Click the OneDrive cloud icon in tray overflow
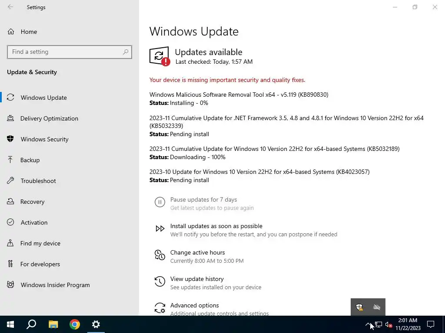The height and width of the screenshot is (333, 445). click(377, 307)
